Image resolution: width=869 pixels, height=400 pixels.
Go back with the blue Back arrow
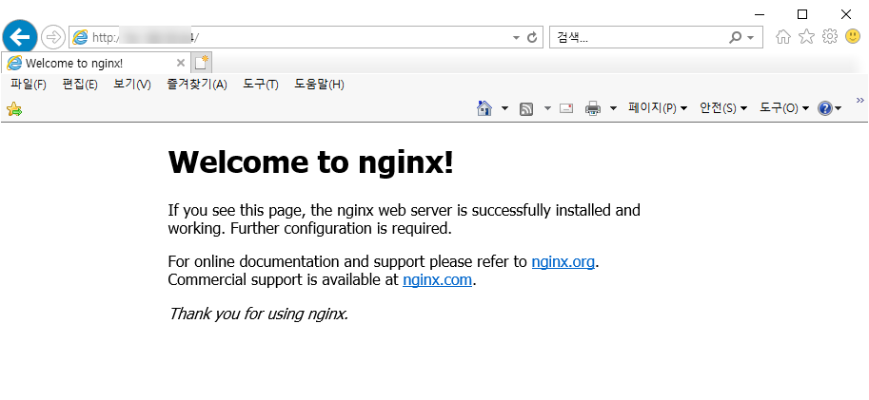20,37
